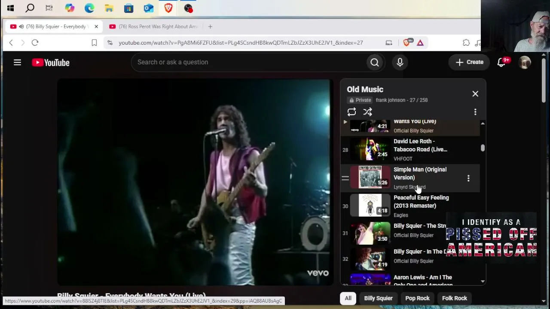Open the YouTube guide hamburger menu

tap(17, 63)
